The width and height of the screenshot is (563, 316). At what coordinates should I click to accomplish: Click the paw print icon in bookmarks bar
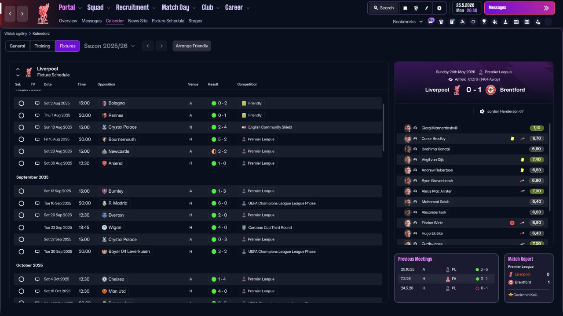point(495,22)
